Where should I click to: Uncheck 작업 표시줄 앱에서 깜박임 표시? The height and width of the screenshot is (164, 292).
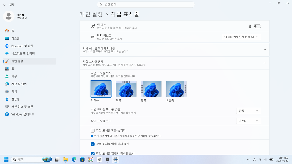click(x=93, y=153)
